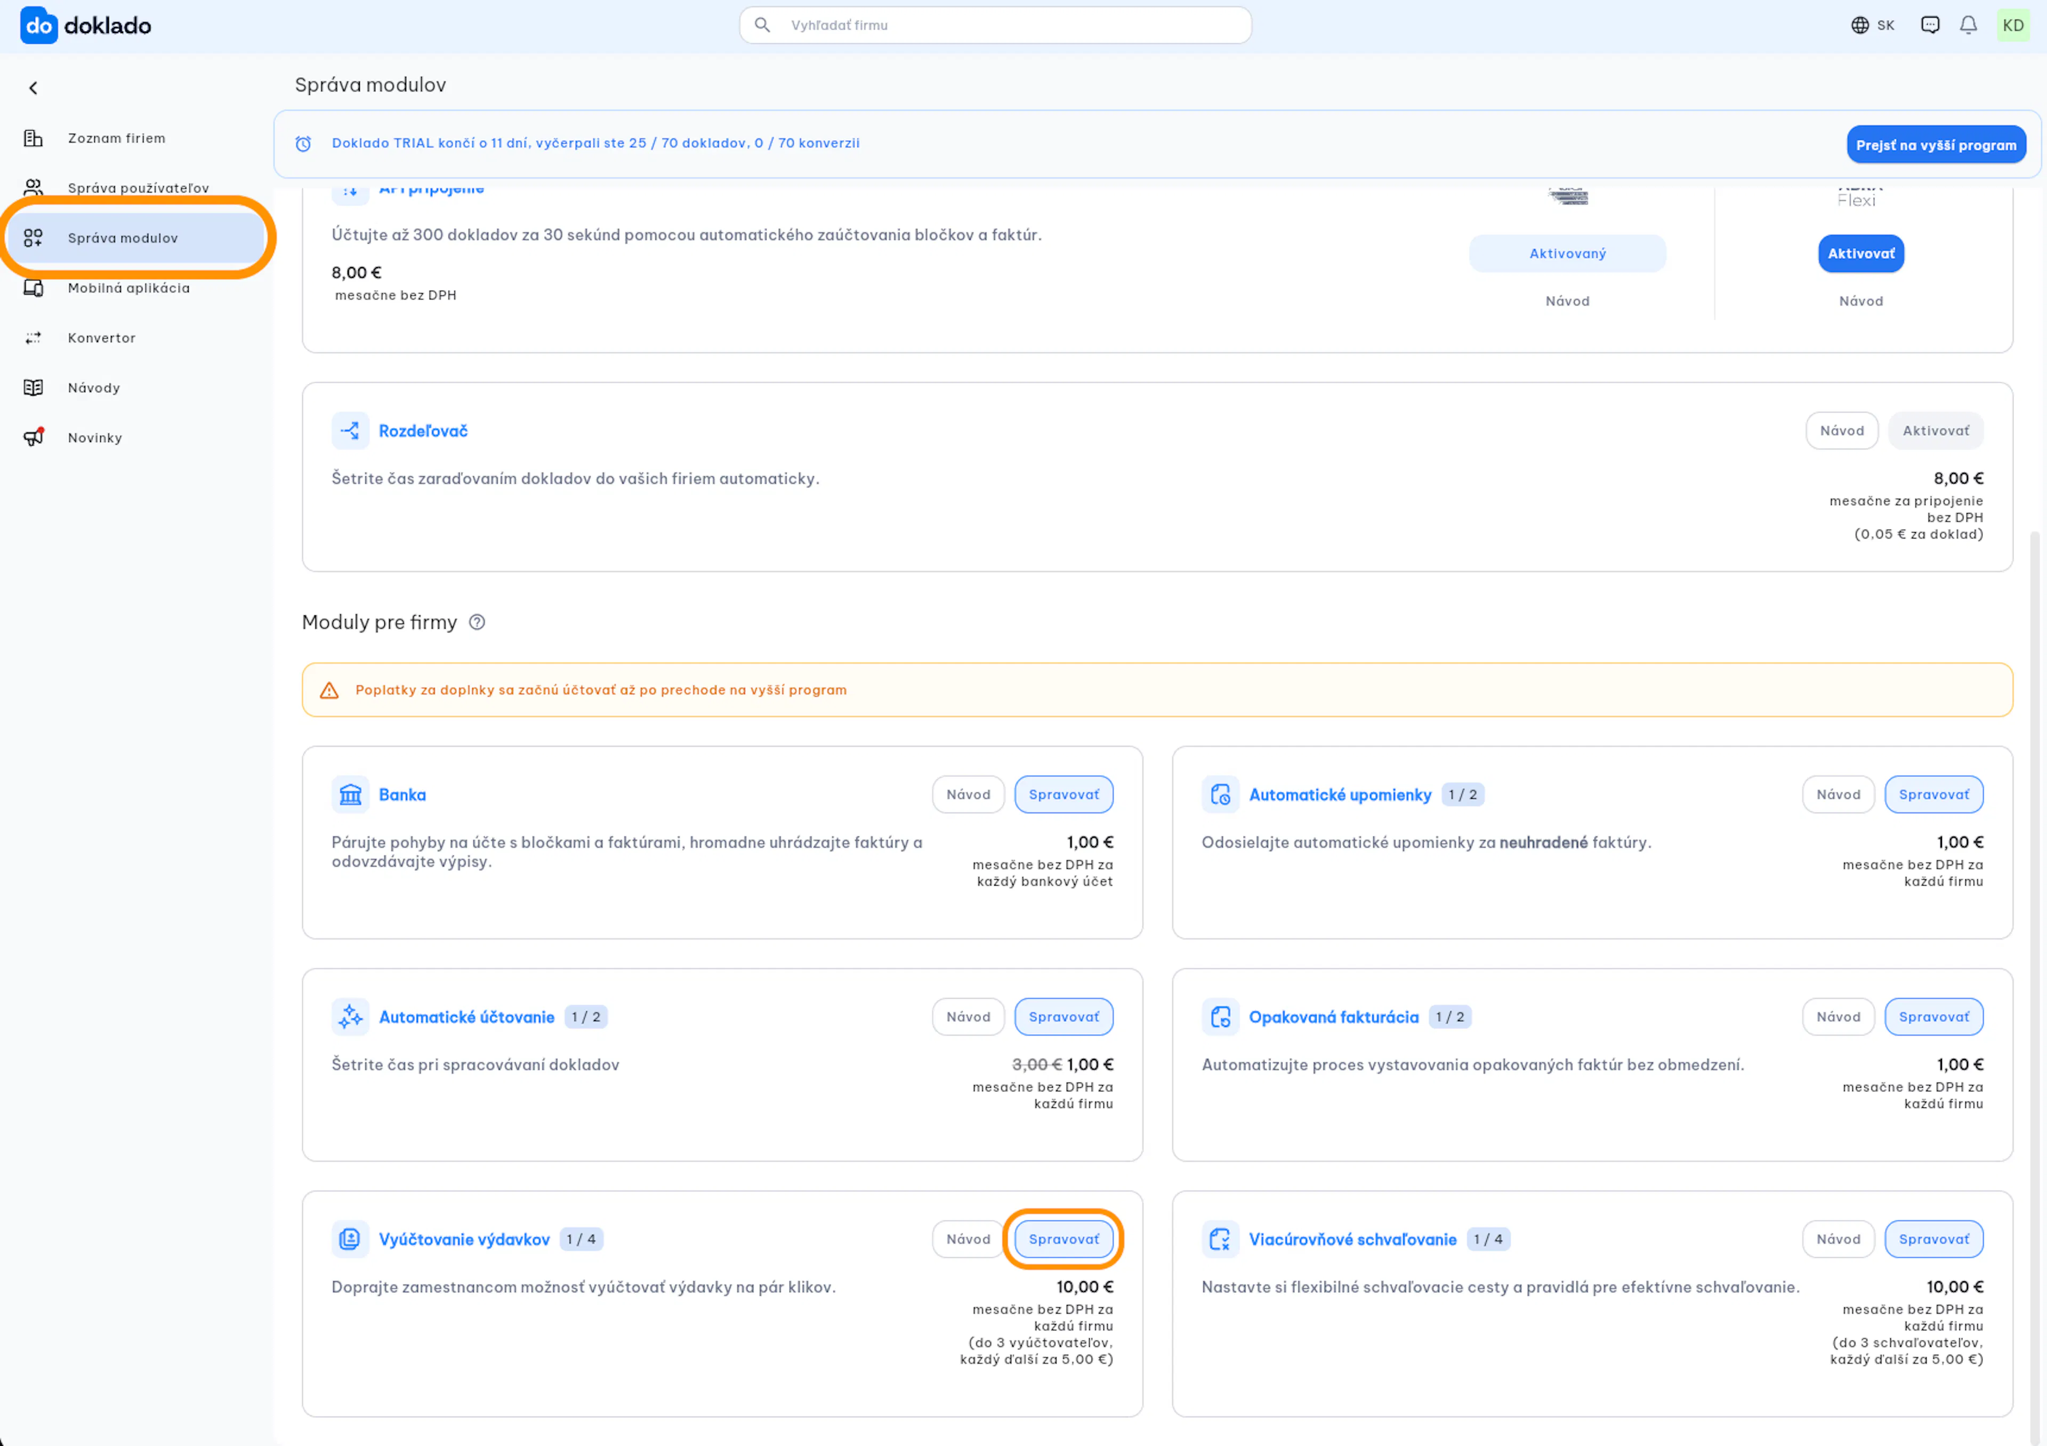Viewport: 2047px width, 1446px height.
Task: Click the Automatické upomienky module icon
Action: pyautogui.click(x=1221, y=794)
